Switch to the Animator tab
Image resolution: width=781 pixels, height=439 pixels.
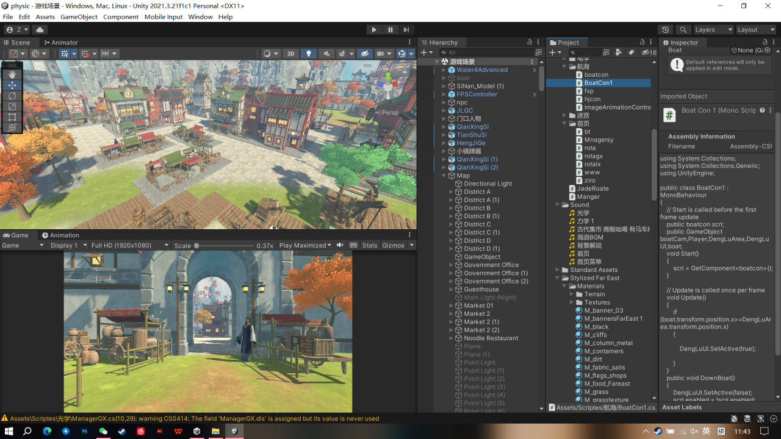click(60, 43)
